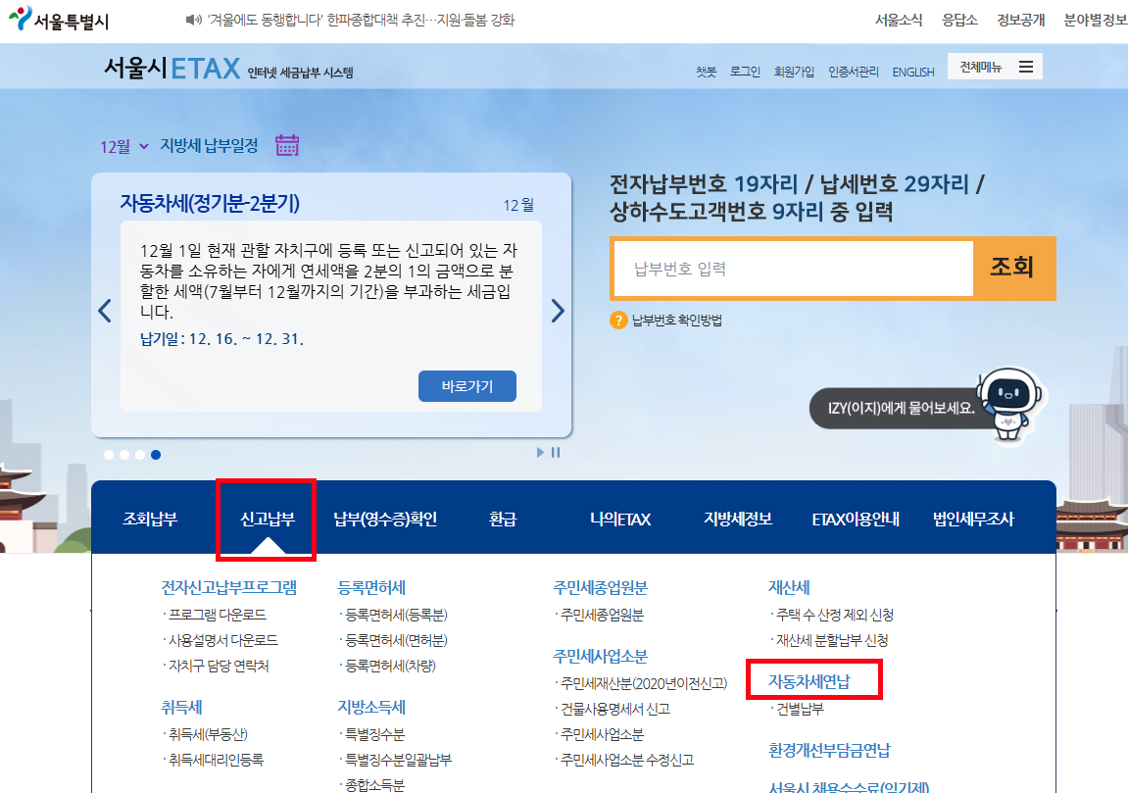Screen dimensions: 1128x793
Task: Click the calendar icon beside 지방세 납부일정
Action: coord(287,145)
